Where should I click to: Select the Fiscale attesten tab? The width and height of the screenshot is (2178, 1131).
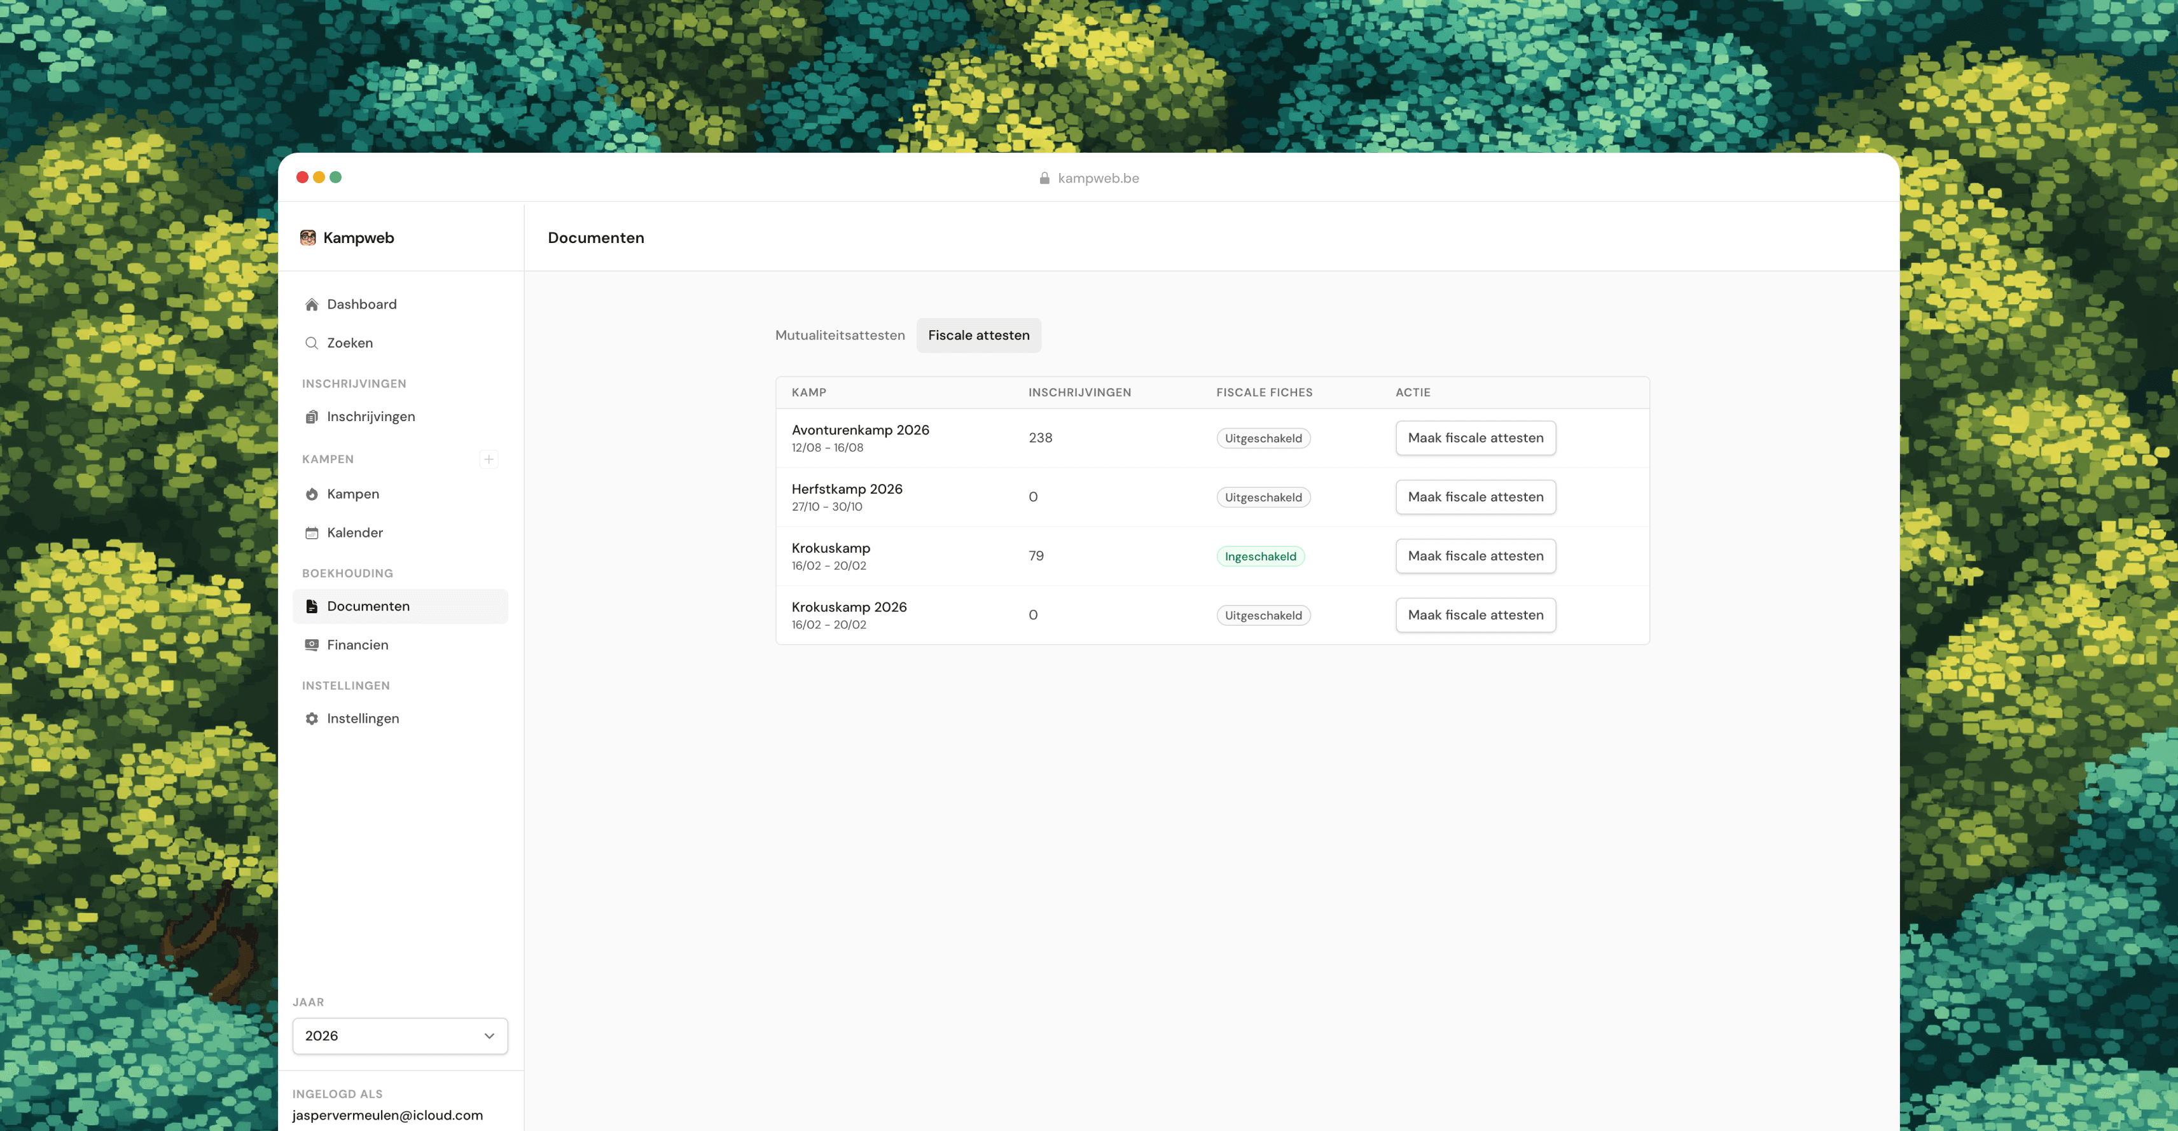[978, 335]
